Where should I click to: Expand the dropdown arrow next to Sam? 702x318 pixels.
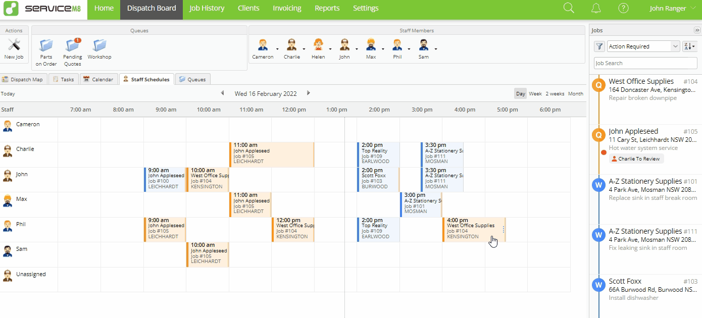pos(436,49)
